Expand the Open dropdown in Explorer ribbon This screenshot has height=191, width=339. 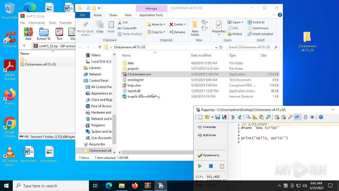pyautogui.click(x=242, y=22)
